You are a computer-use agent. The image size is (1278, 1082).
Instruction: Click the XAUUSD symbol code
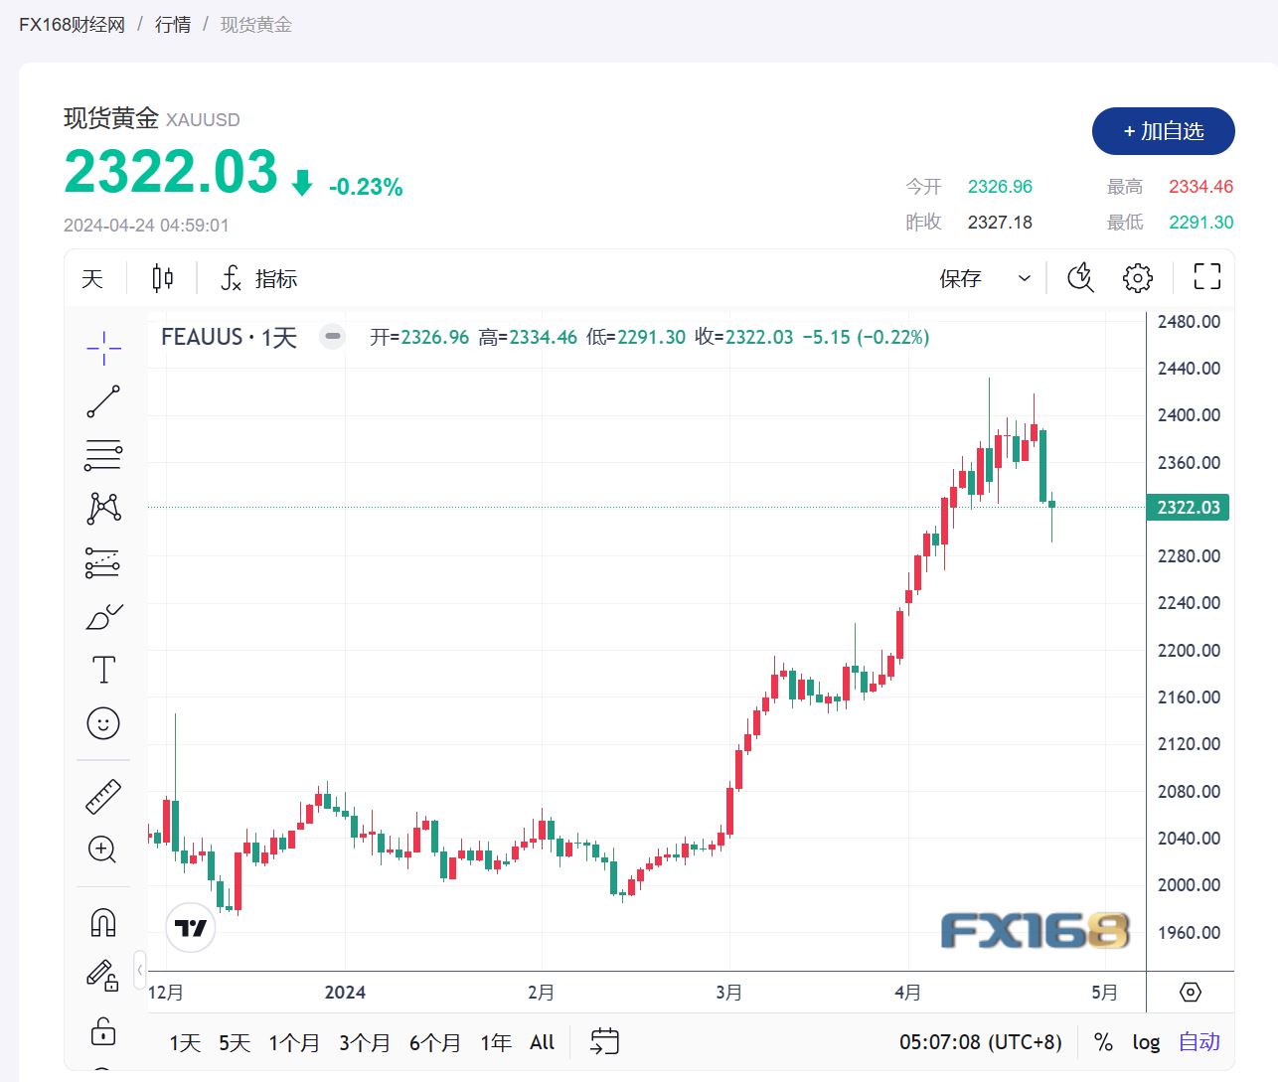click(203, 120)
